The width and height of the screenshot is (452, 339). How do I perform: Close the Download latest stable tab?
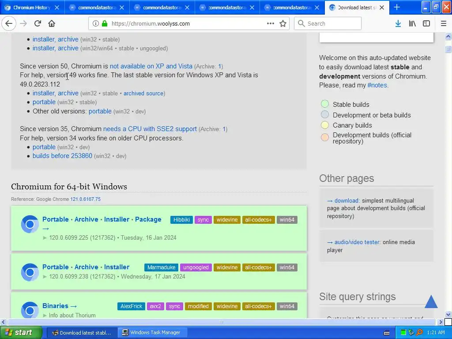tap(382, 8)
